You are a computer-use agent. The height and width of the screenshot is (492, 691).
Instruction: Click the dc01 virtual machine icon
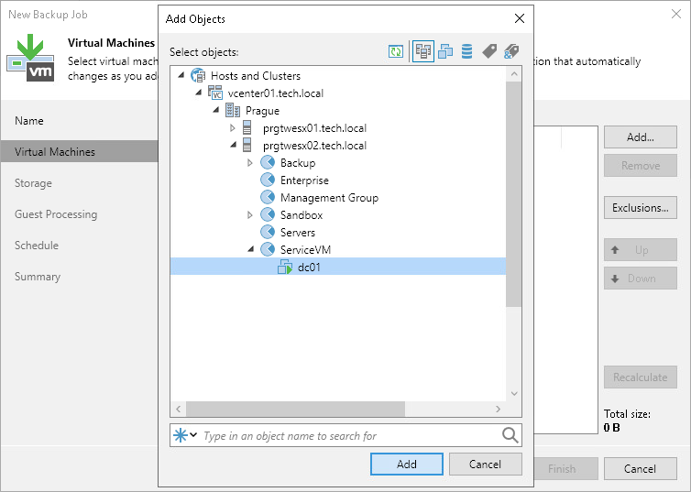pyautogui.click(x=285, y=267)
